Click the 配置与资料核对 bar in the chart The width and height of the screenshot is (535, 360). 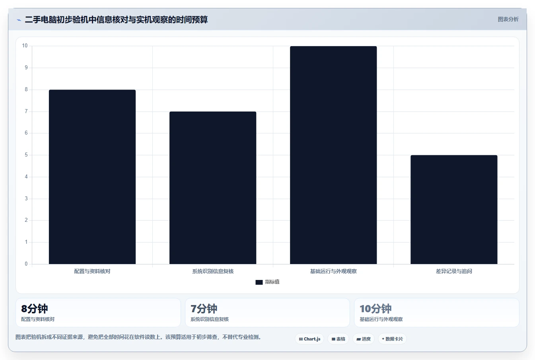point(92,177)
